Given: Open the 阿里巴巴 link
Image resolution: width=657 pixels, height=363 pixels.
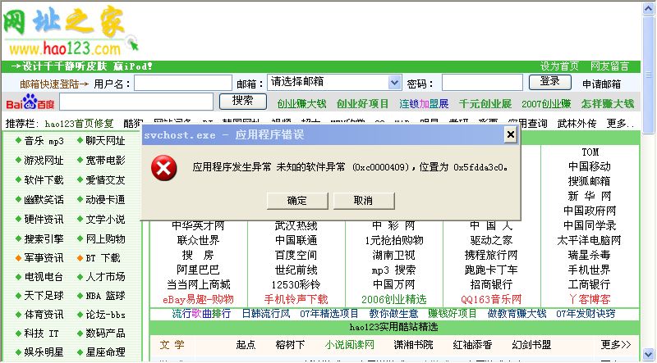Looking at the screenshot, I should tap(198, 270).
